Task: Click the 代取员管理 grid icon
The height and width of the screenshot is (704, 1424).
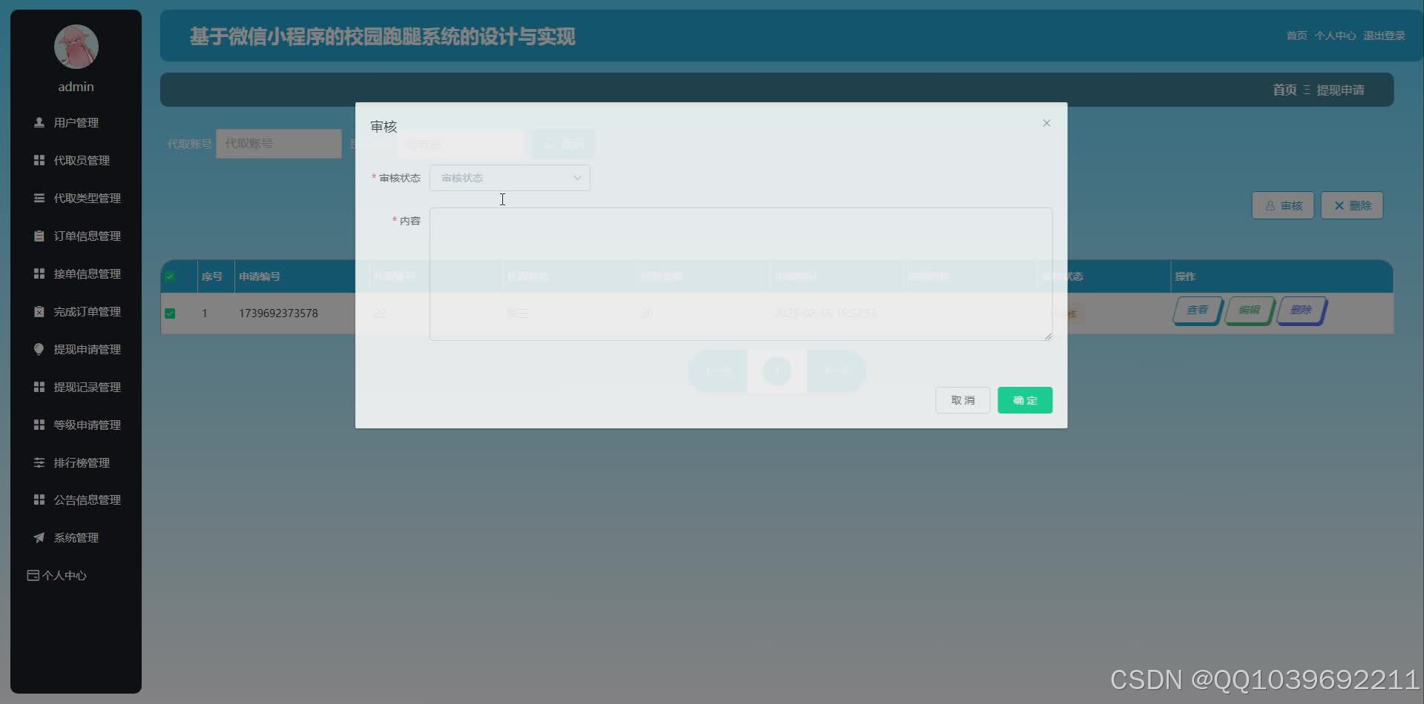Action: tap(39, 160)
